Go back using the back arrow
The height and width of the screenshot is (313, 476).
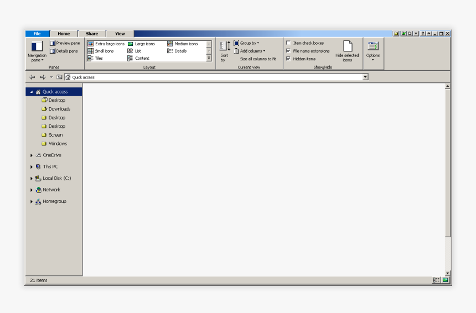(32, 77)
